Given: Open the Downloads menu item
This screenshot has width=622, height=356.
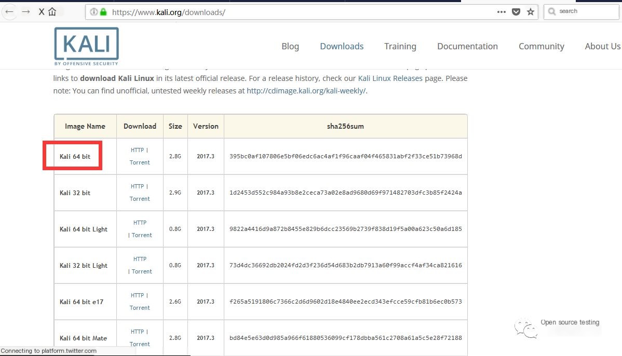Looking at the screenshot, I should pos(342,46).
